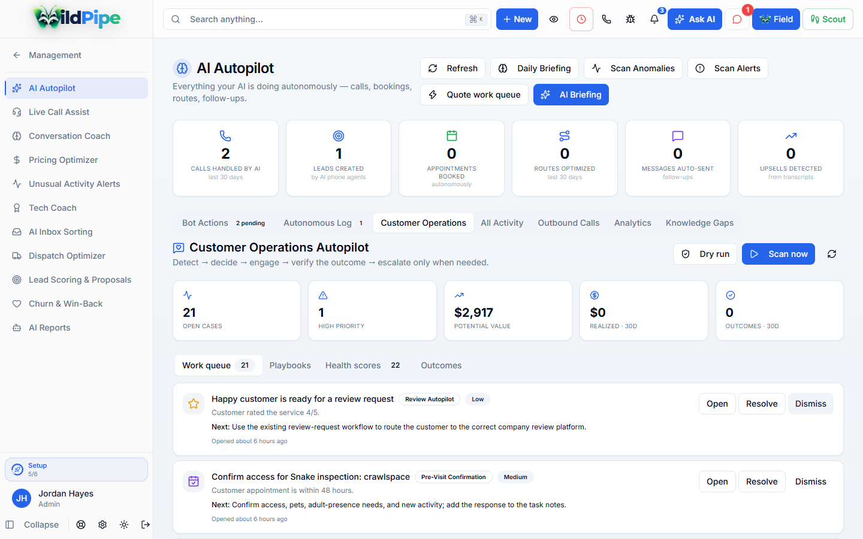Select Customer Operations tab
This screenshot has width=863, height=539.
pyautogui.click(x=423, y=223)
